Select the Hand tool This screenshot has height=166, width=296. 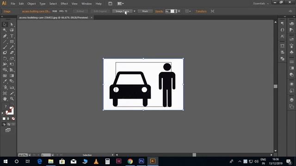tap(5, 99)
